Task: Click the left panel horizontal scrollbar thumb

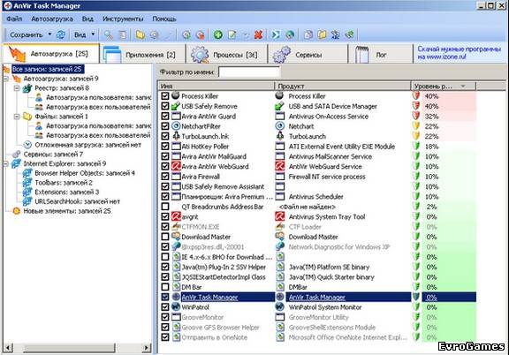Action: [x=69, y=348]
